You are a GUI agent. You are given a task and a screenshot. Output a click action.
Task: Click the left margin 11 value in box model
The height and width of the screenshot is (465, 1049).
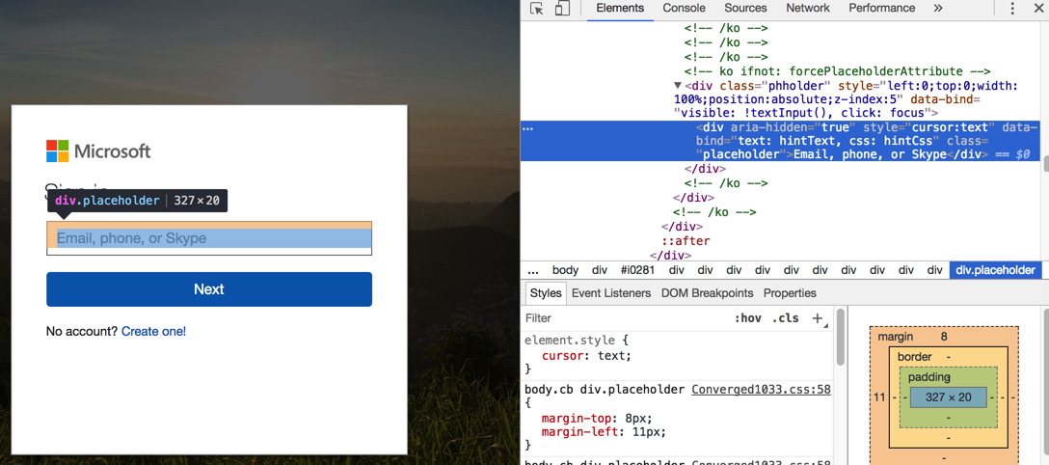tap(879, 397)
